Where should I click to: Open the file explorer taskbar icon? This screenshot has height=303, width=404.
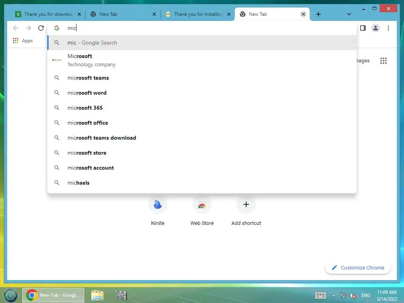click(97, 295)
